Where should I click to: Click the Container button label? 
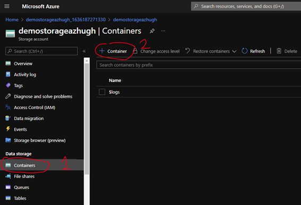click(117, 51)
